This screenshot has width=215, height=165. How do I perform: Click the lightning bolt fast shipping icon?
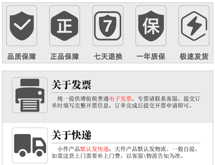coord(194,26)
